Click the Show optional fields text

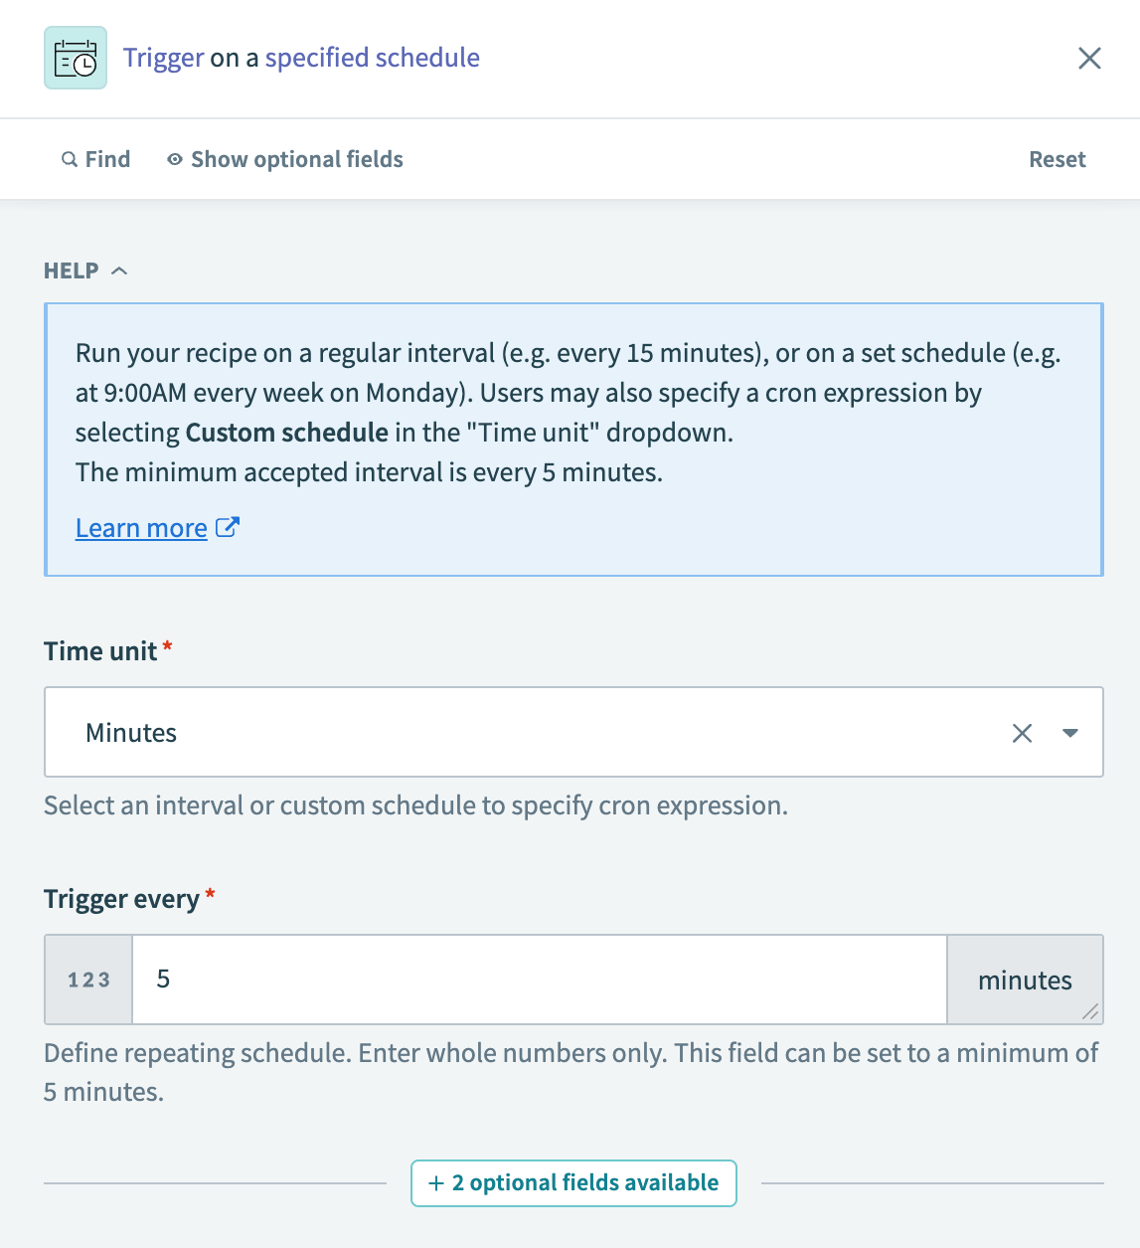click(296, 159)
